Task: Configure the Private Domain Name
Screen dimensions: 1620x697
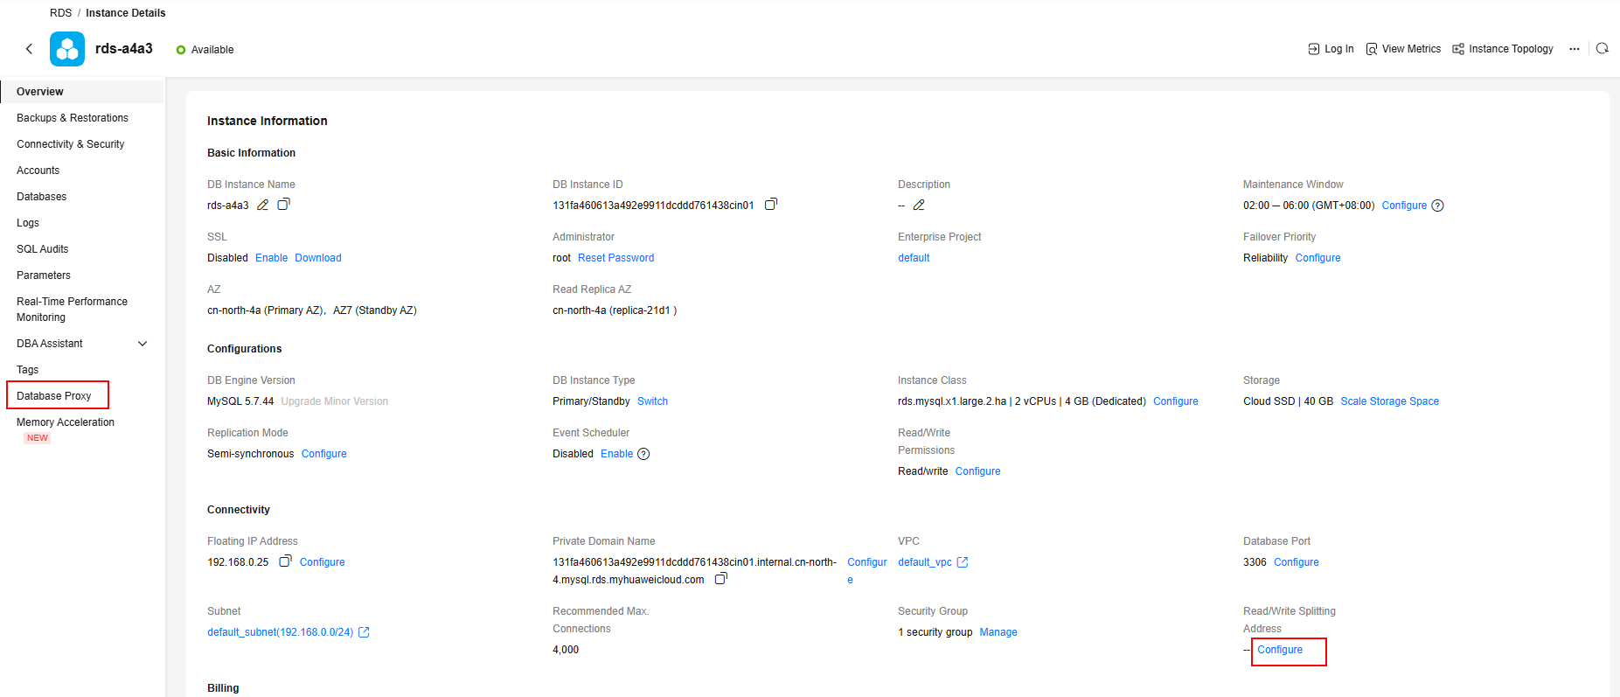Action: click(867, 570)
